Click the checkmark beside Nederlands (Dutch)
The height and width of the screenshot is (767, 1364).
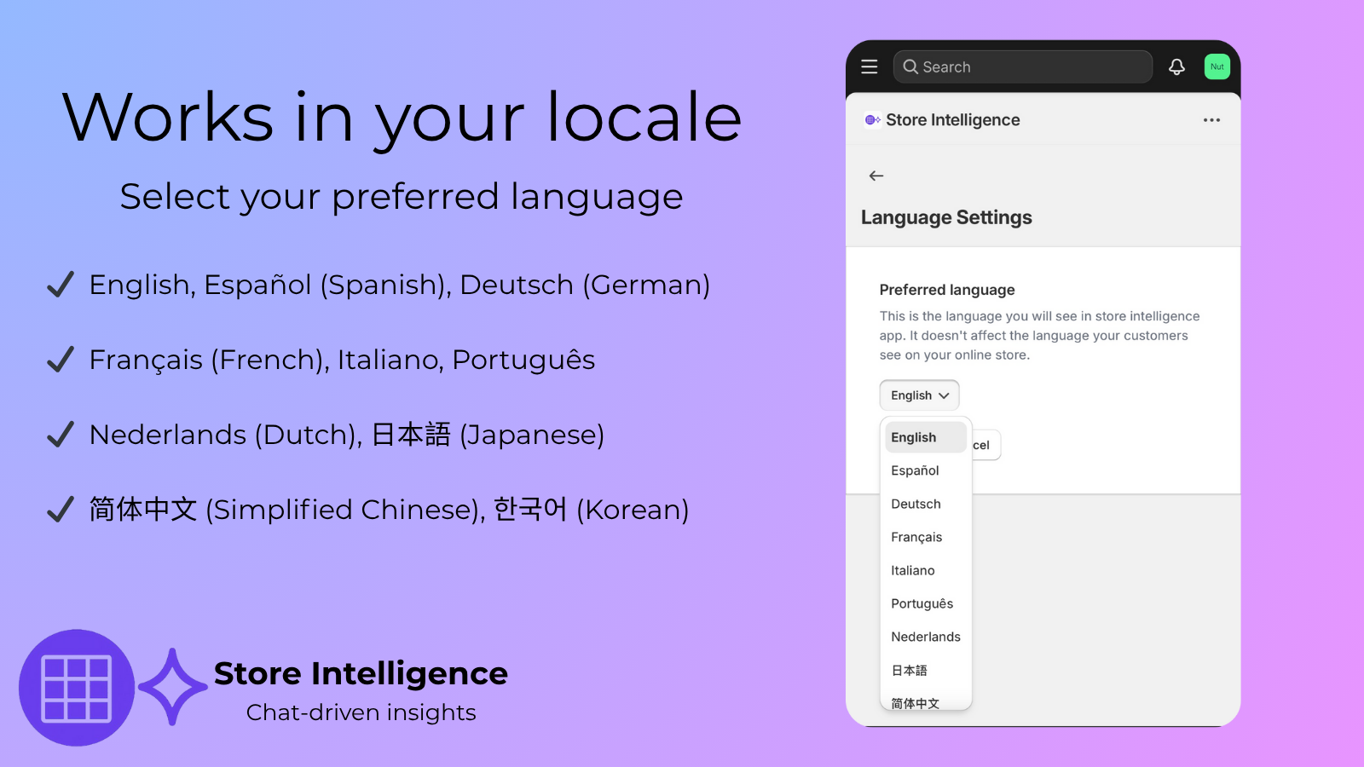pyautogui.click(x=61, y=435)
